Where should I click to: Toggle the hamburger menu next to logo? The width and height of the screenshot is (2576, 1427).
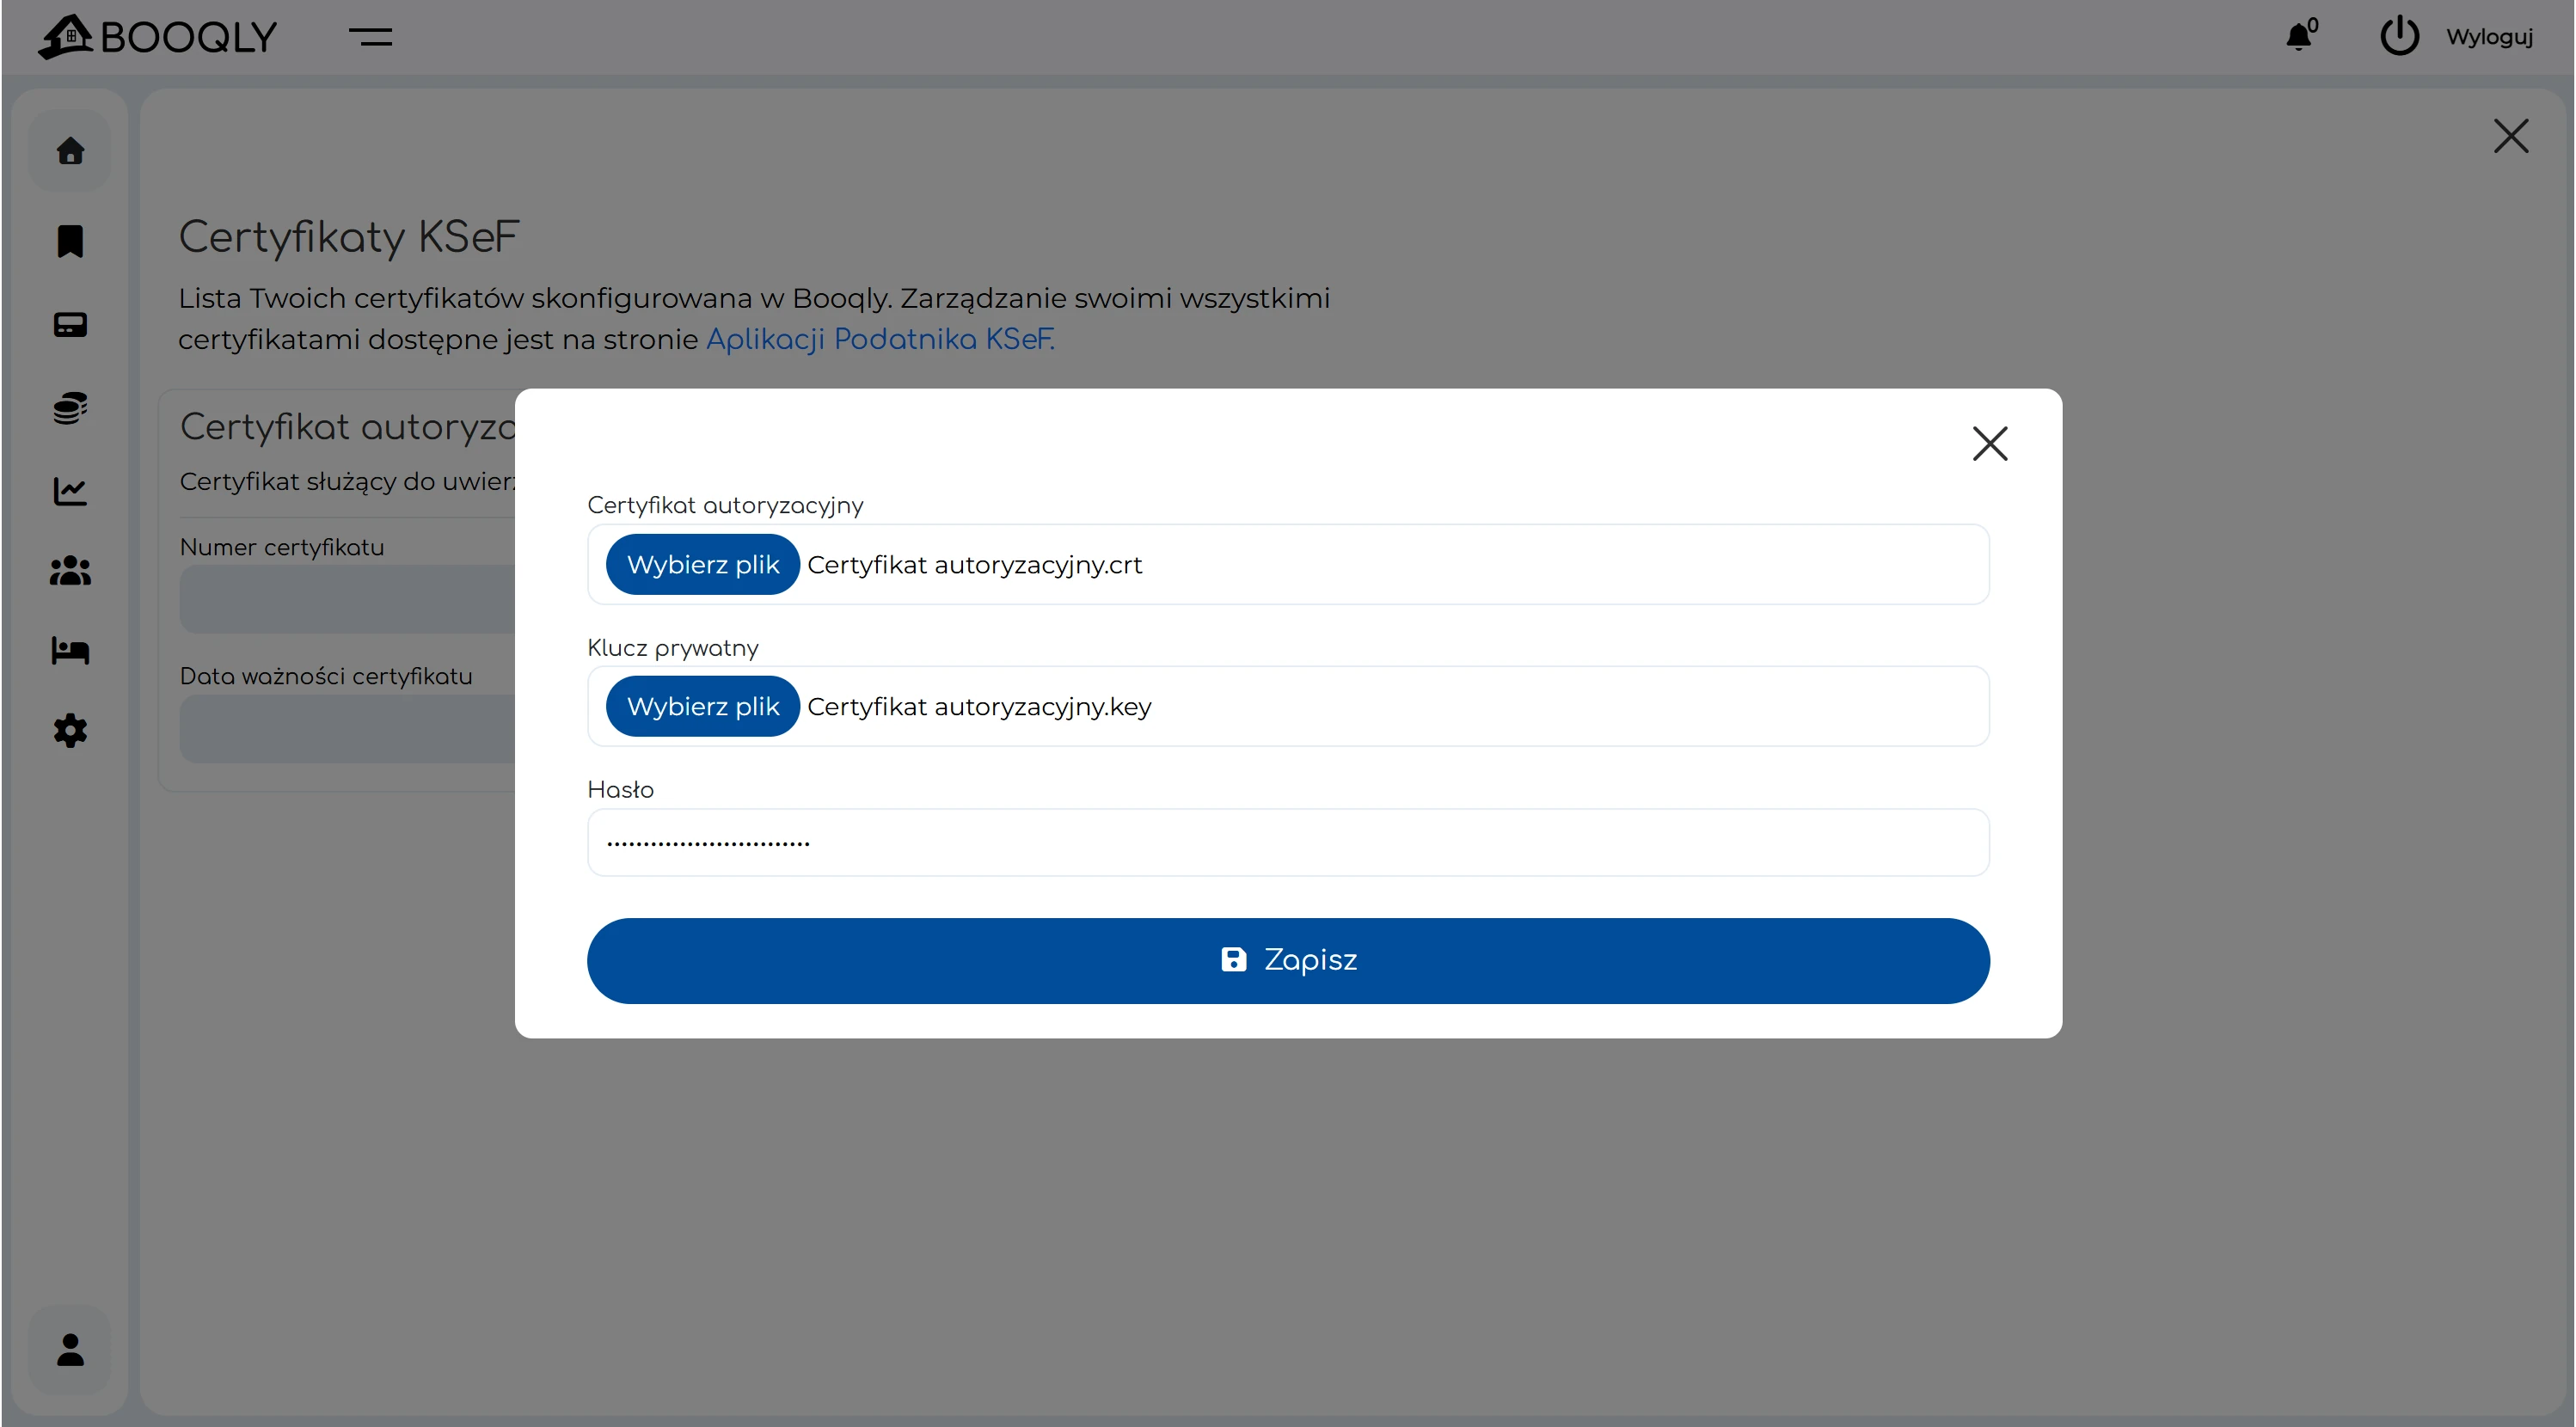(370, 37)
